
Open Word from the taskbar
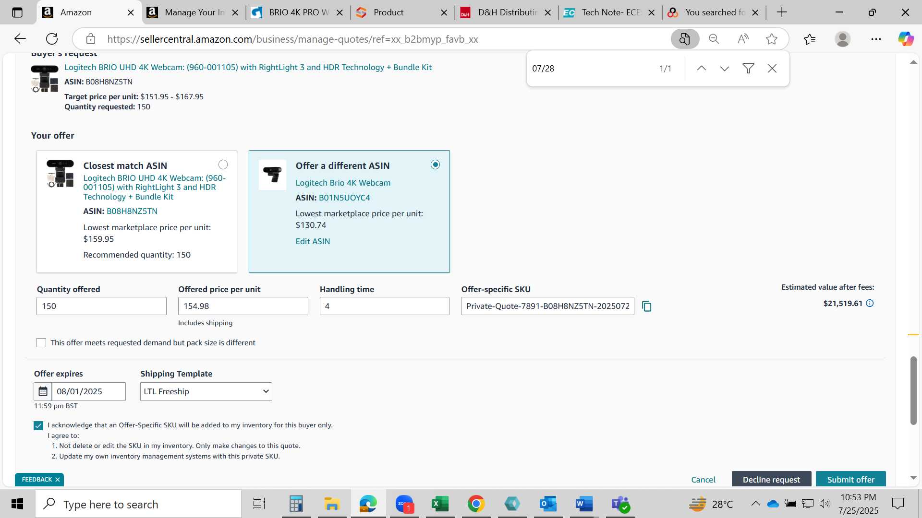coord(584,504)
